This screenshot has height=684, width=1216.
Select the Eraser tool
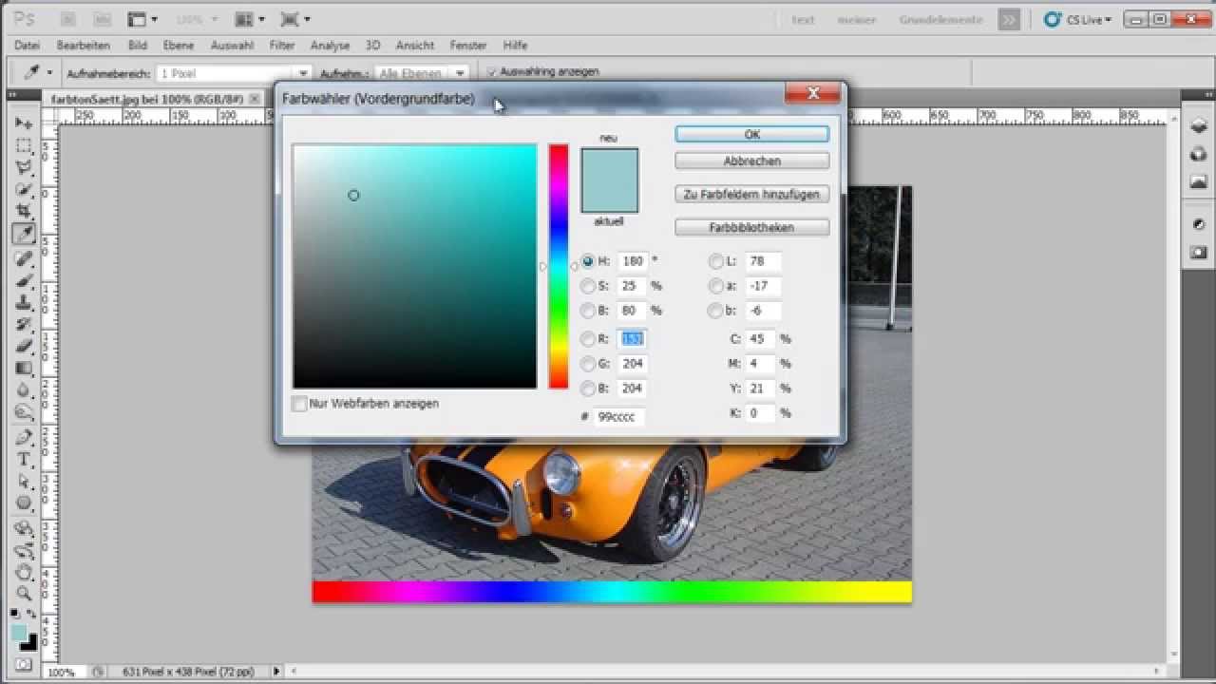pyautogui.click(x=24, y=346)
